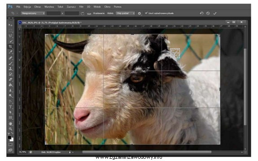Click the vertical scrollbar of the document
The height and width of the screenshot is (161, 258).
coord(245,87)
